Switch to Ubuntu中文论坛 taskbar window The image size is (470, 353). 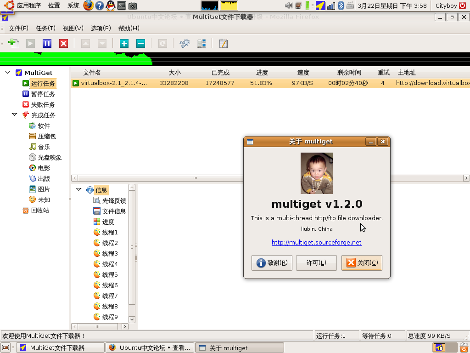tap(150, 347)
